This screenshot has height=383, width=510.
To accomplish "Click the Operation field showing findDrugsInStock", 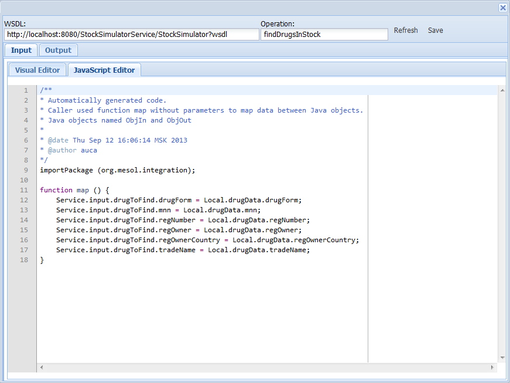I will [x=324, y=34].
